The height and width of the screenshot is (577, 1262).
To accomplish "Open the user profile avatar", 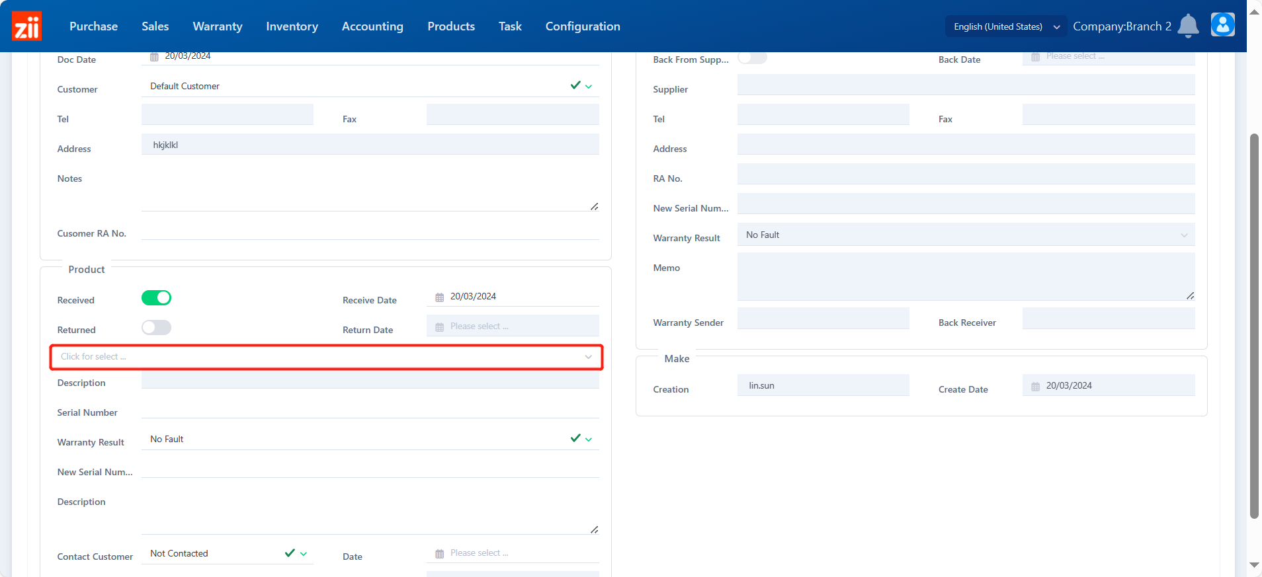I will pos(1222,25).
